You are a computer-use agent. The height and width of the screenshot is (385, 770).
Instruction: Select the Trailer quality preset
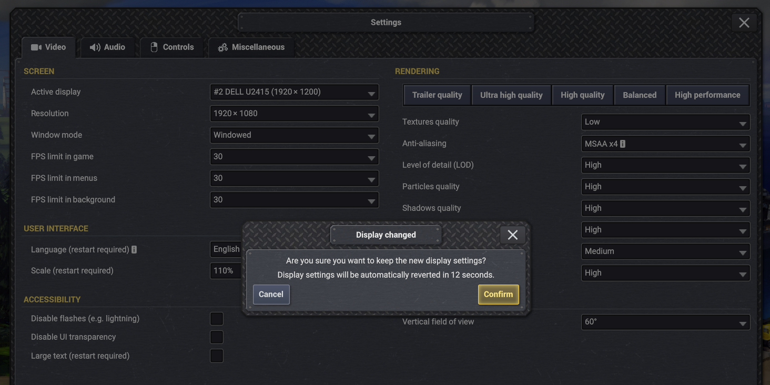click(437, 95)
